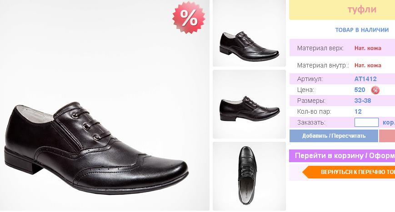Click the pink button beside Добавить / Пересчитать
The height and width of the screenshot is (212, 395).
387,136
